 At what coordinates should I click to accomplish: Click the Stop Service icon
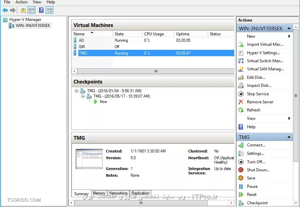coord(241,94)
